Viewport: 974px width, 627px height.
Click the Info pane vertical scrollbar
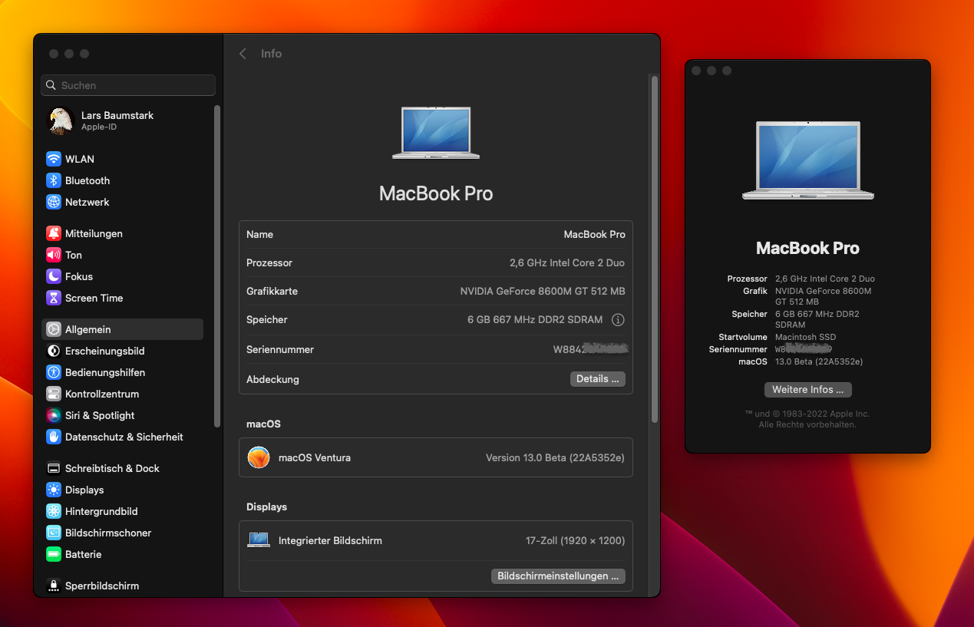click(x=655, y=249)
